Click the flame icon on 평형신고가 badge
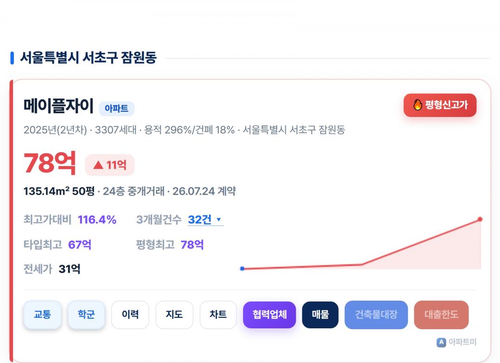The height and width of the screenshot is (363, 500). [418, 105]
